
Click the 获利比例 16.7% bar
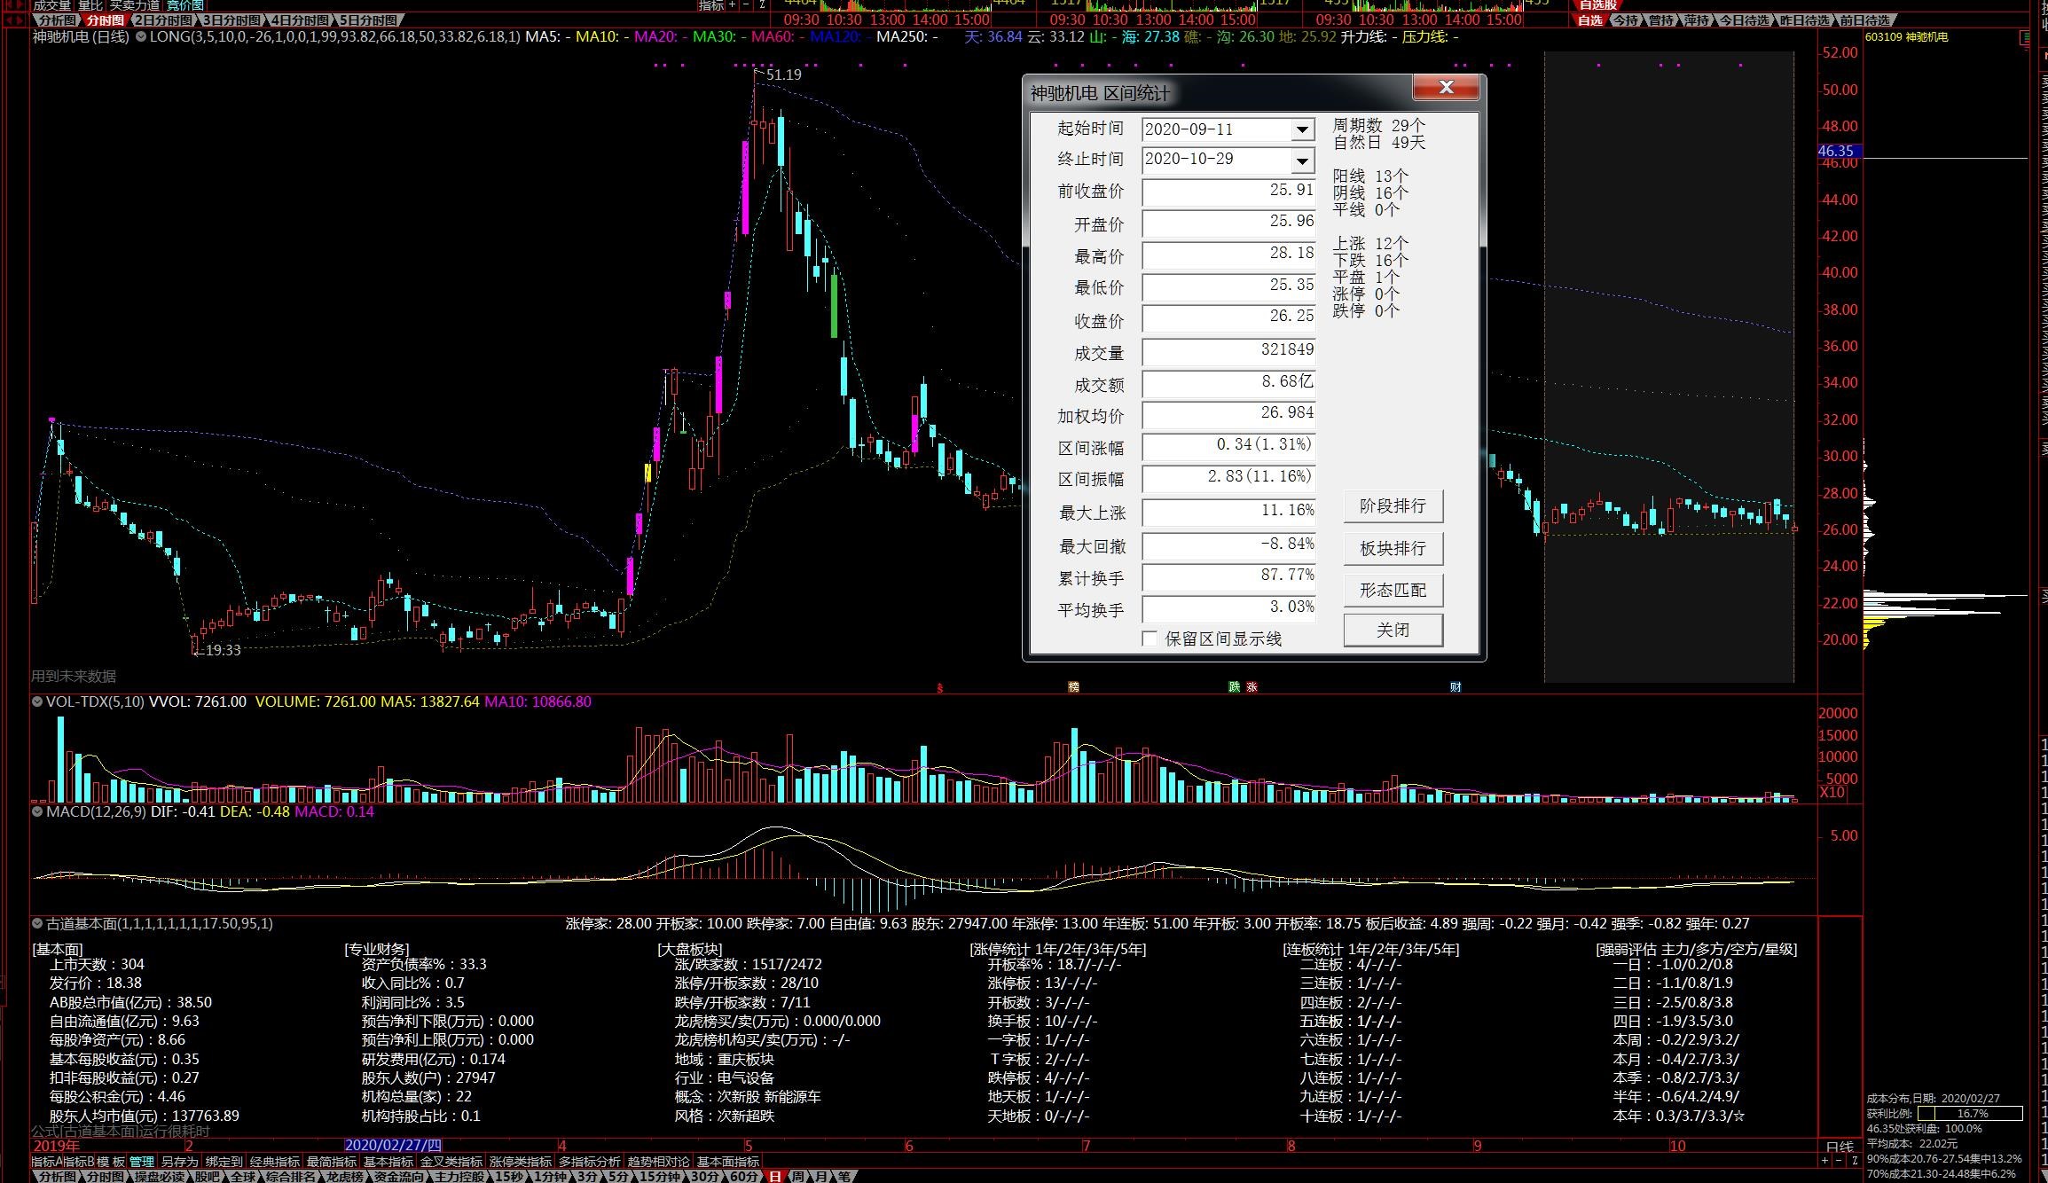tap(1969, 1114)
